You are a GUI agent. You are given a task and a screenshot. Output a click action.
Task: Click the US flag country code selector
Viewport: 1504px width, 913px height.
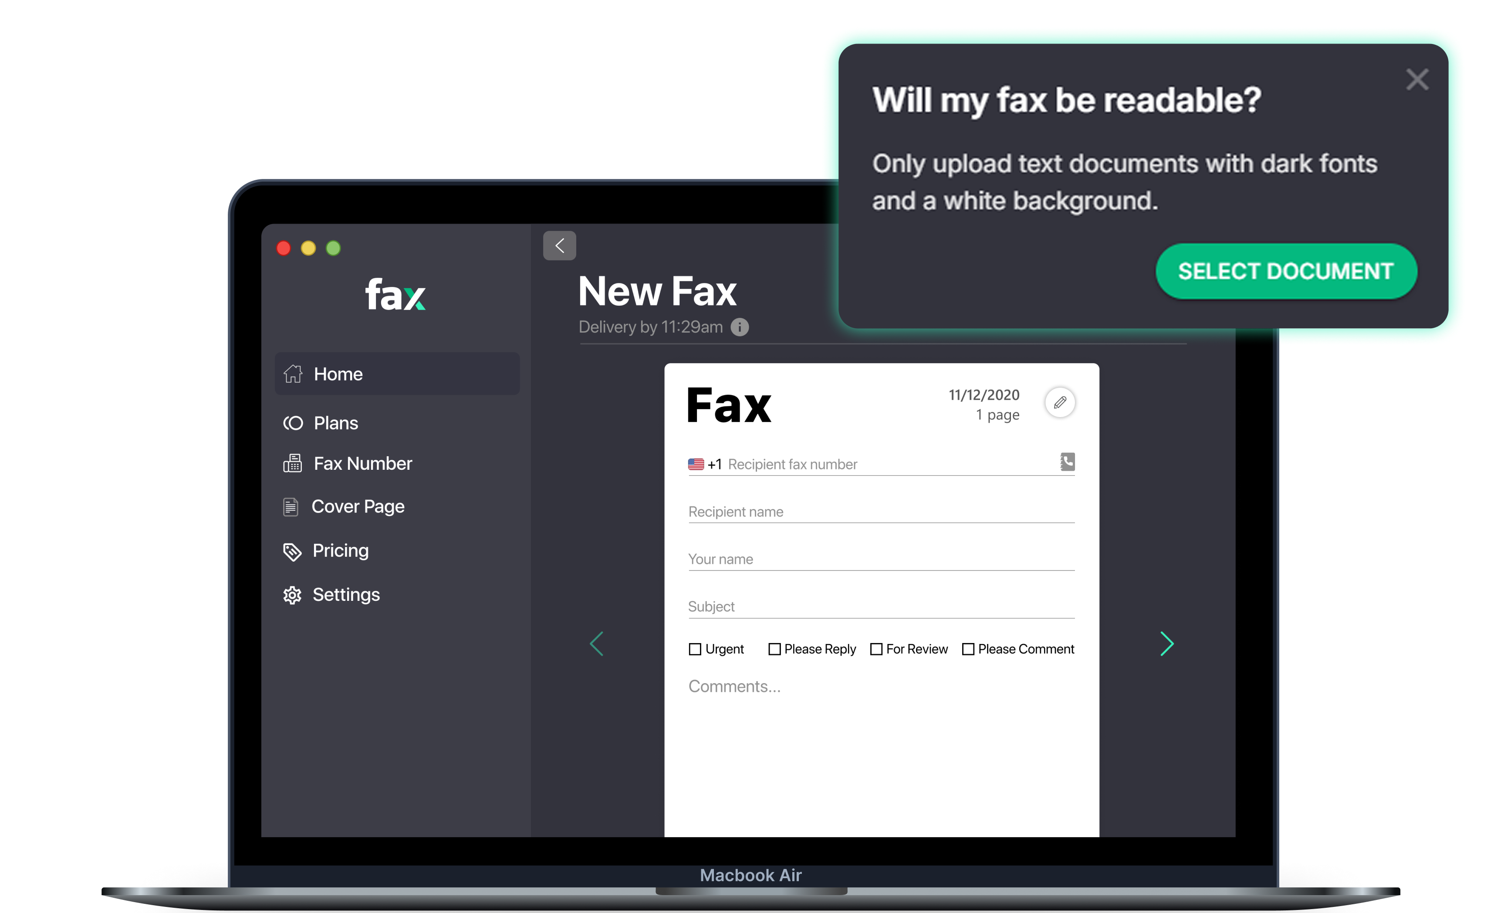[x=696, y=465]
